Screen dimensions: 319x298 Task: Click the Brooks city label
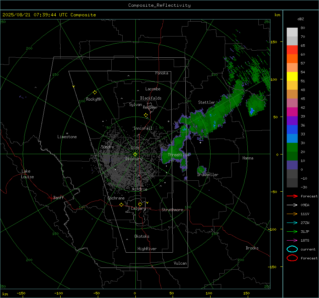click(252, 248)
